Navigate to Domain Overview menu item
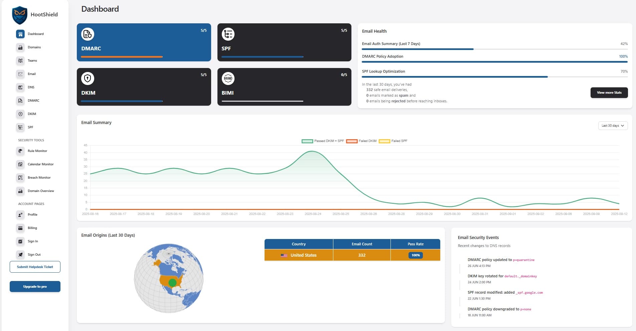This screenshot has width=636, height=331. click(x=41, y=191)
